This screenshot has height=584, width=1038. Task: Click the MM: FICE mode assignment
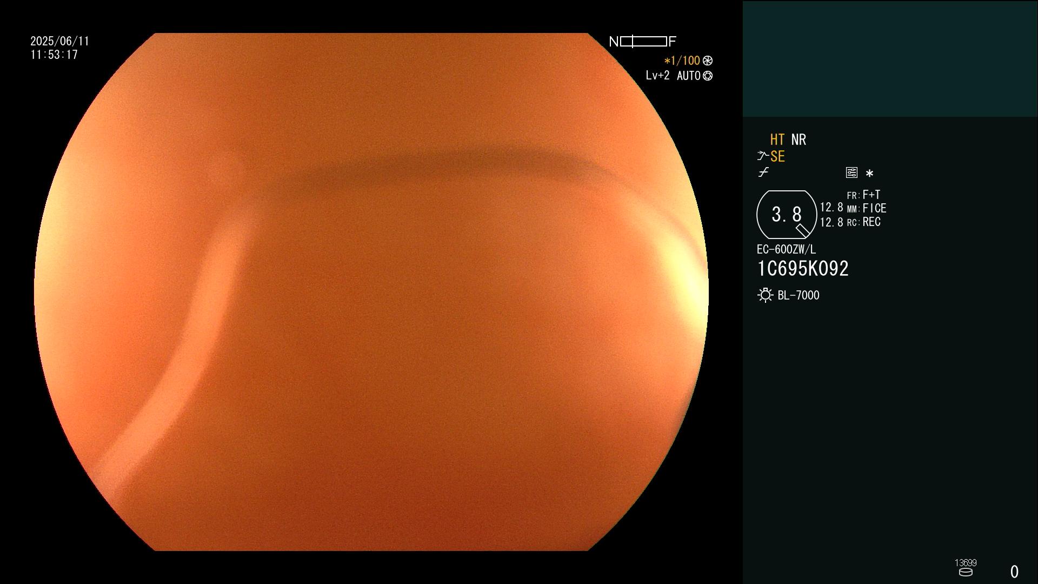click(x=867, y=208)
